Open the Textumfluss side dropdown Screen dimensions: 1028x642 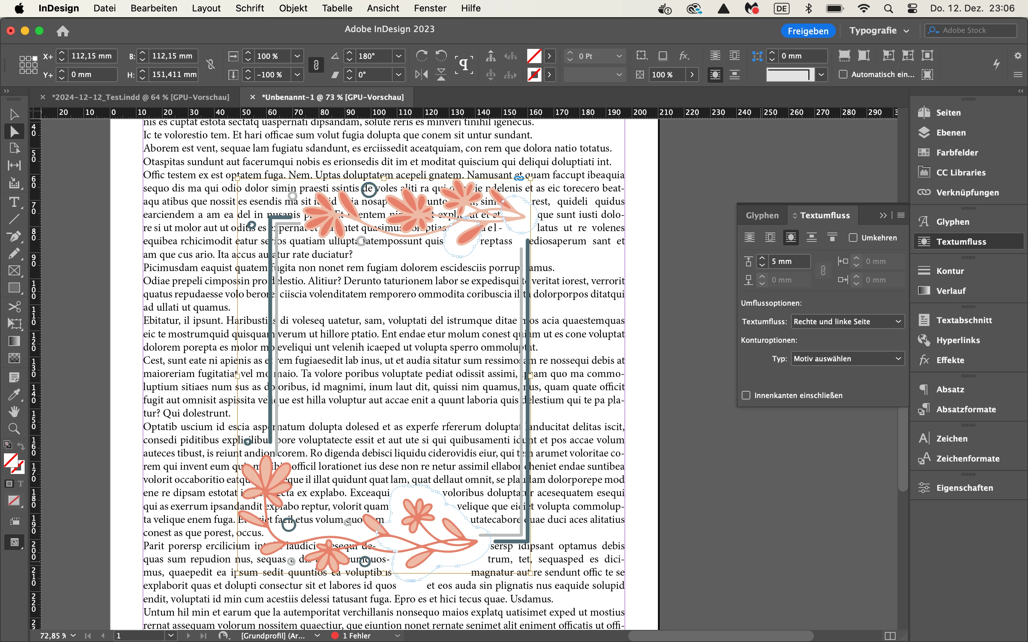(x=847, y=321)
